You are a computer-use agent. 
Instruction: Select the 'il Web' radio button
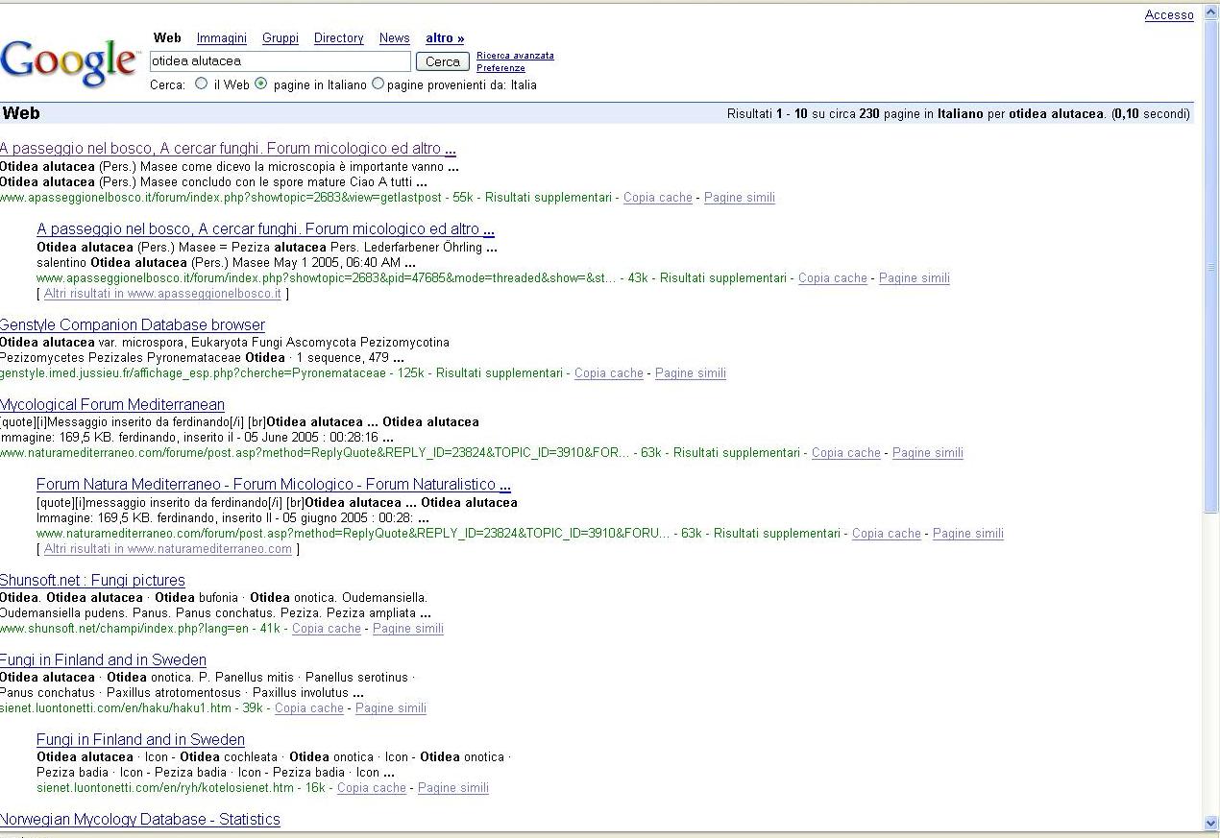201,84
